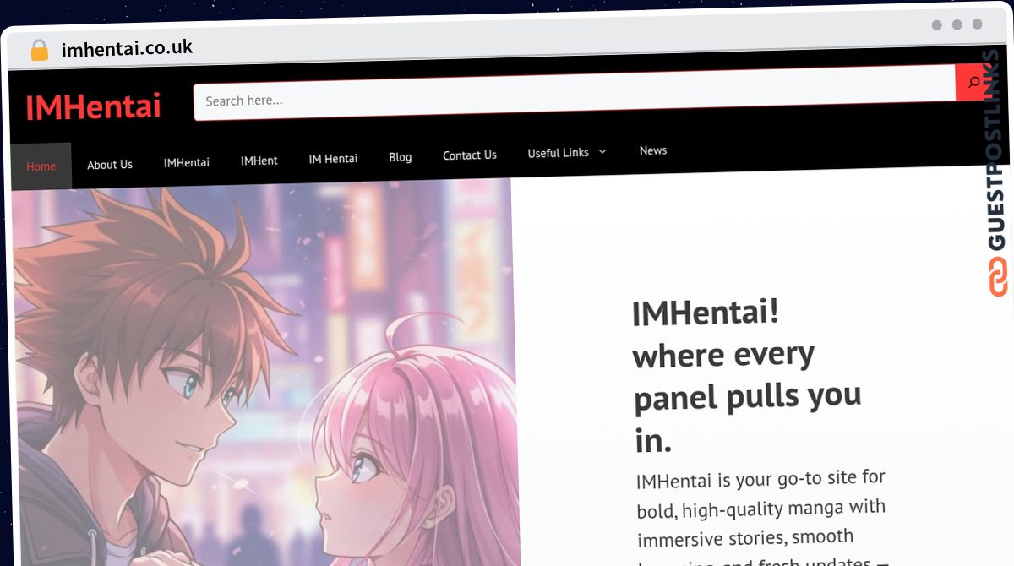Expand the Useful Links dropdown
The height and width of the screenshot is (566, 1014).
point(567,153)
